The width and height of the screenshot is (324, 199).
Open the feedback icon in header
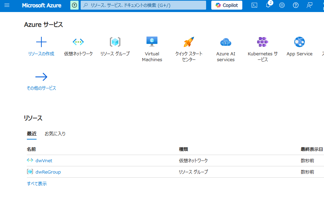pos(309,5)
